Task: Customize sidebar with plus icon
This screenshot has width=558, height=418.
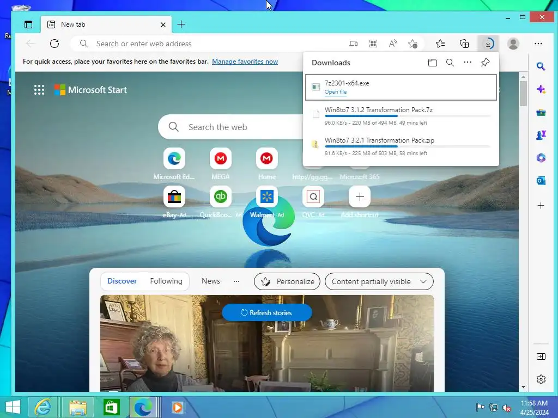Action: (541, 205)
